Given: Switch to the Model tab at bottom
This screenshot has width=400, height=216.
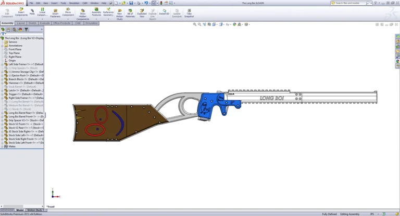Looking at the screenshot, I should point(20,210).
